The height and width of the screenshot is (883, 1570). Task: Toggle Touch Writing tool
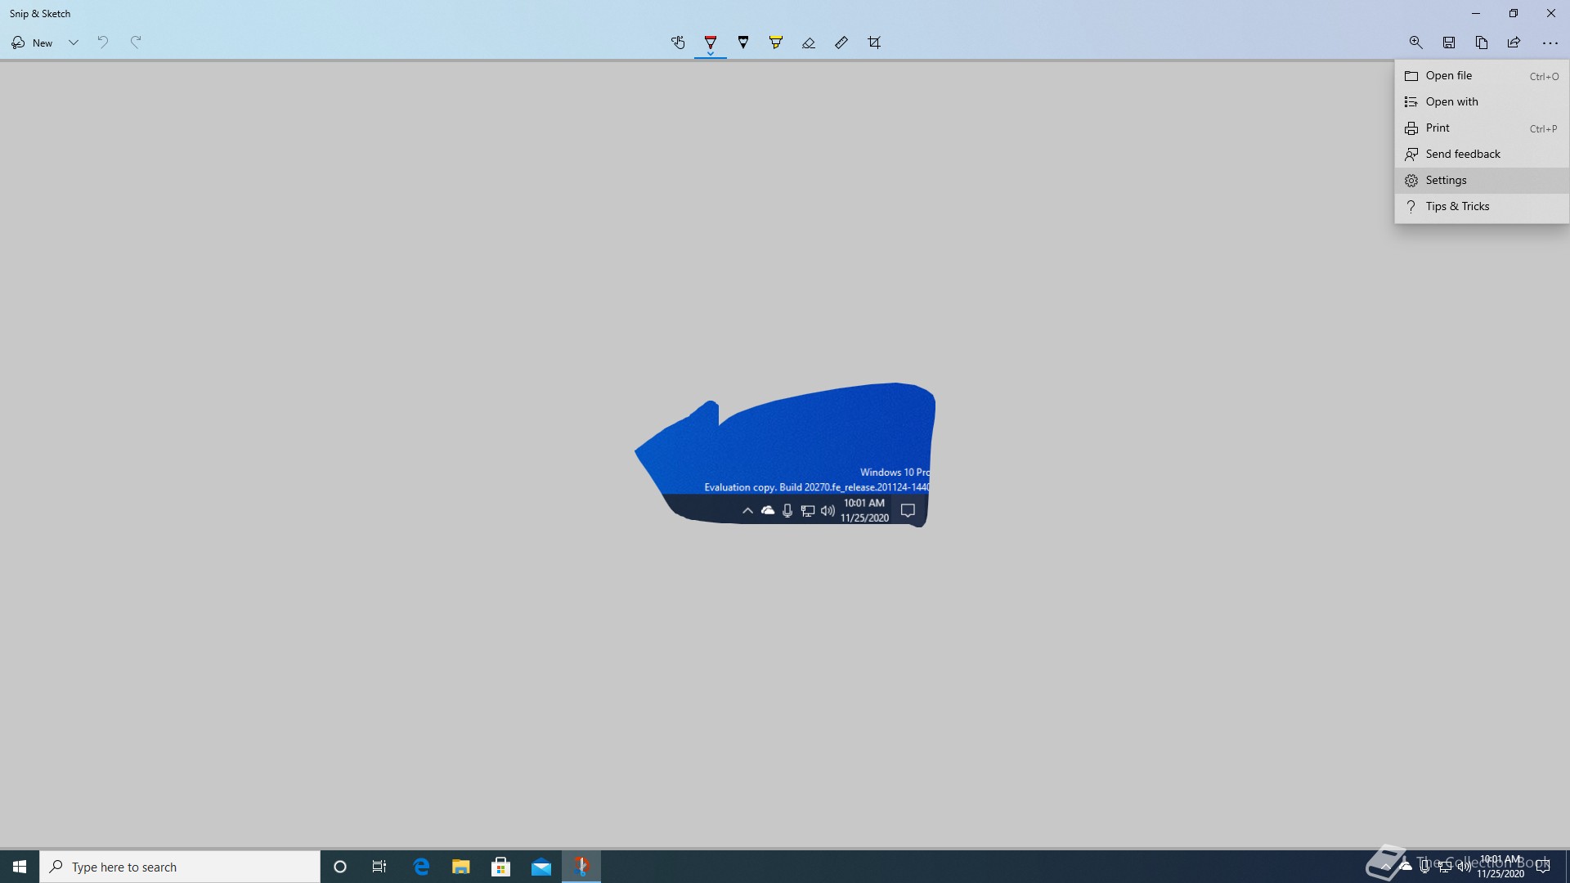pos(678,43)
